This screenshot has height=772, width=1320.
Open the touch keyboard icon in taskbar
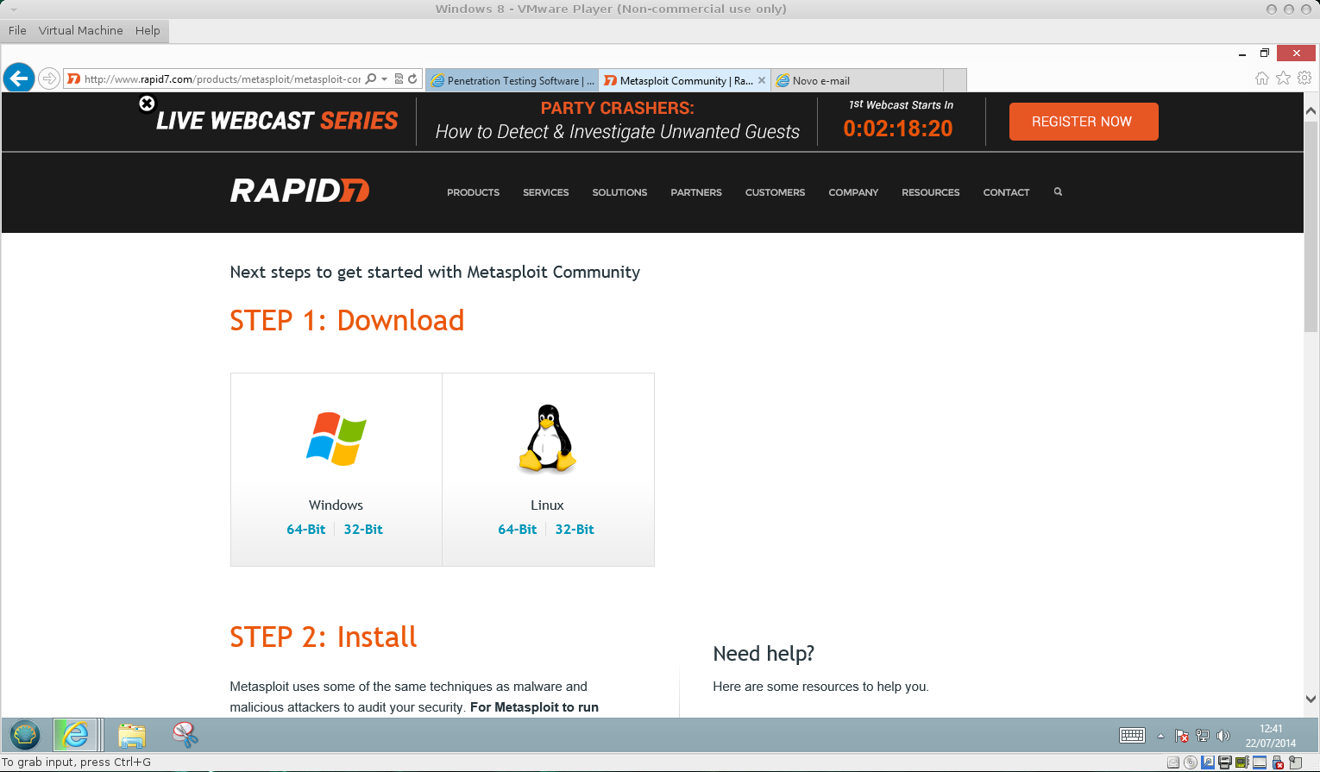pos(1132,736)
